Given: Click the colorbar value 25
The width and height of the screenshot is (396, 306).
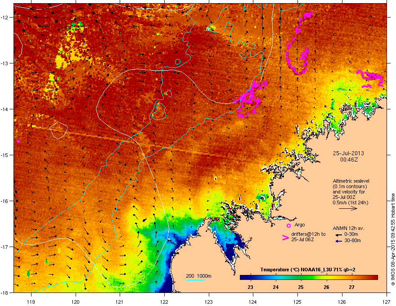Looking at the screenshot, I should pyautogui.click(x=301, y=287).
